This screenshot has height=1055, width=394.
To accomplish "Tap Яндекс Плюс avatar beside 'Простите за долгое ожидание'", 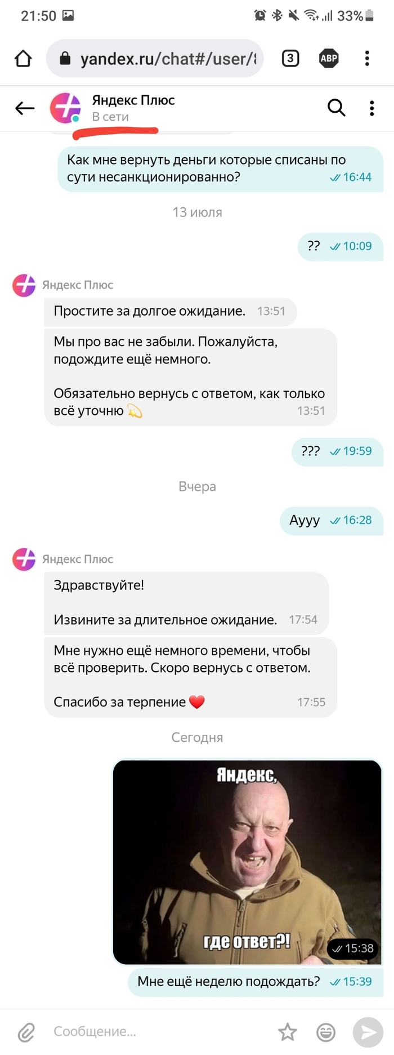I will pyautogui.click(x=24, y=286).
